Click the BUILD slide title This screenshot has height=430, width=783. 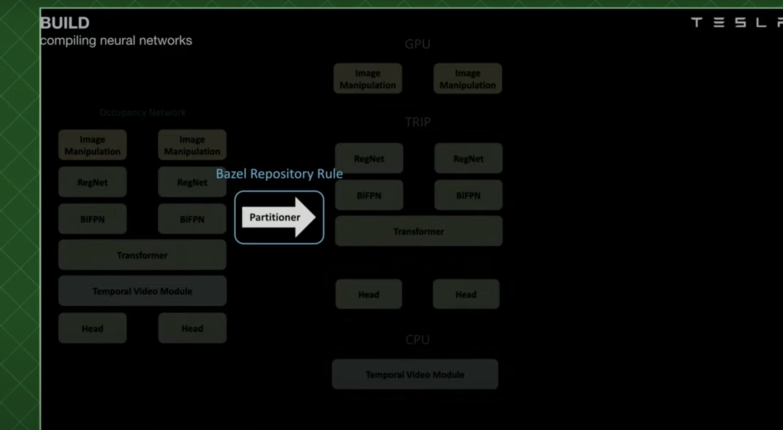coord(65,23)
